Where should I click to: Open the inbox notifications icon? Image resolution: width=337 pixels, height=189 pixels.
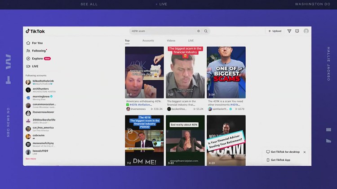(297, 31)
